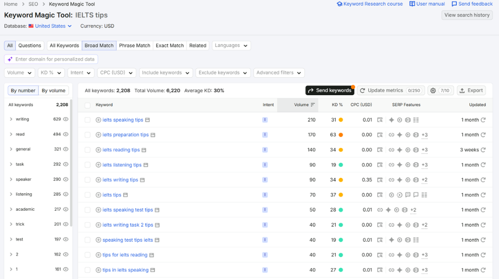Select the All Keywords tab

tap(64, 45)
